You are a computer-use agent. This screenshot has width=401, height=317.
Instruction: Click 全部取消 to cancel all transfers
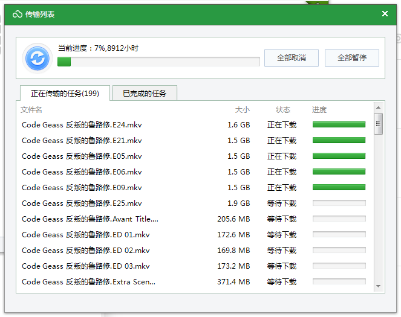click(x=291, y=58)
